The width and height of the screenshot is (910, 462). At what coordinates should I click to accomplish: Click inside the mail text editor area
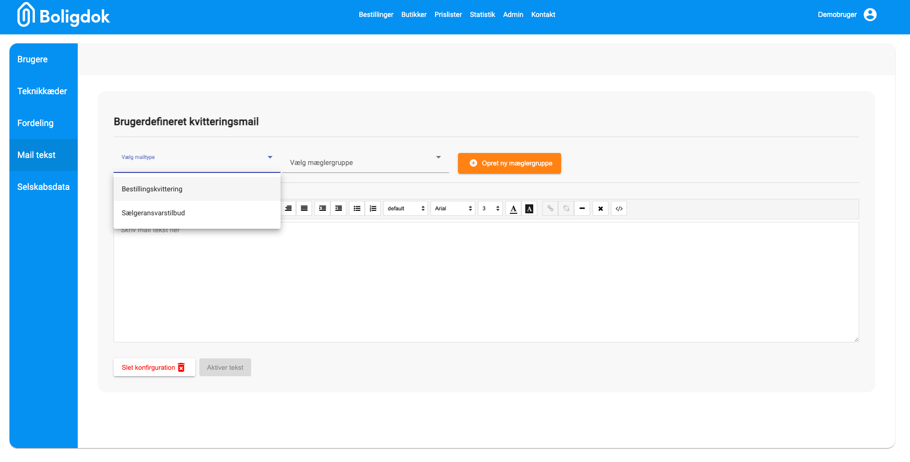486,282
